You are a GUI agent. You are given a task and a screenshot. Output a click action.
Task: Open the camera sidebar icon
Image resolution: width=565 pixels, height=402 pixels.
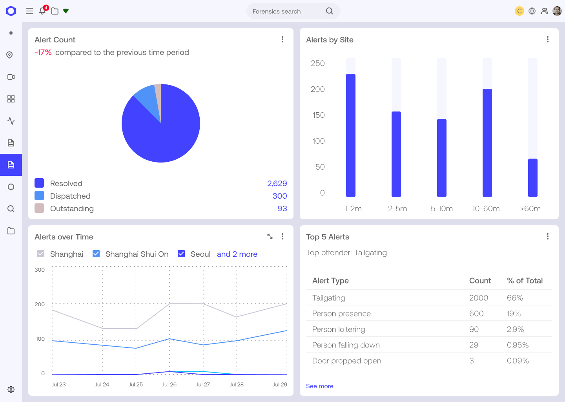pyautogui.click(x=11, y=77)
